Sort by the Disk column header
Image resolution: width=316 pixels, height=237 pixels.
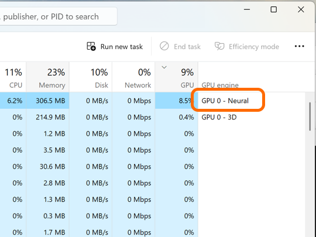click(91, 77)
